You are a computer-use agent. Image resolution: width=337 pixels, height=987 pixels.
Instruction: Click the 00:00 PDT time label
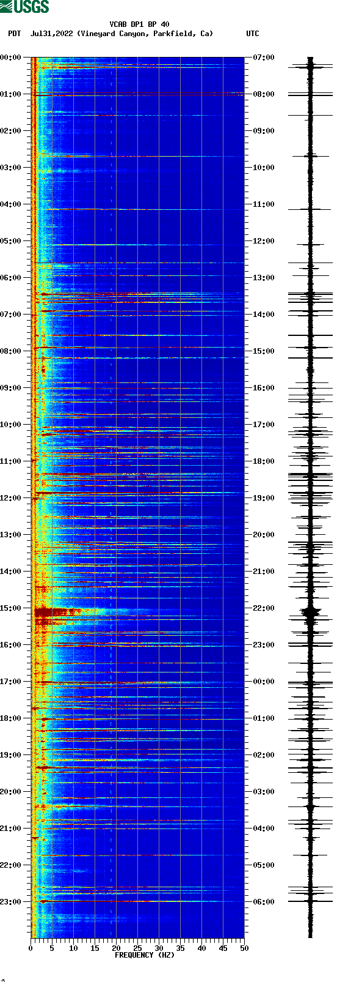coord(10,58)
